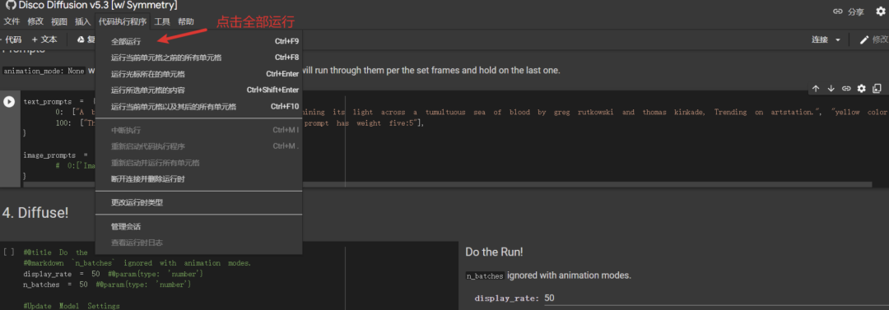Expand the 连接 connect dropdown arrow
Image resolution: width=889 pixels, height=310 pixels.
coord(838,39)
